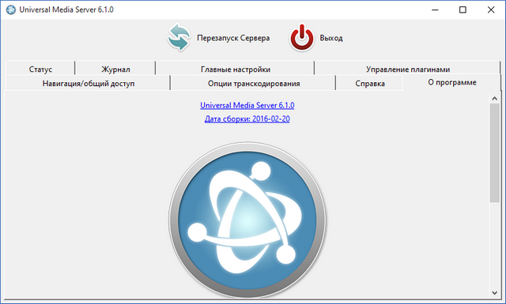This screenshot has width=506, height=304.
Task: Select the О программе tab
Action: (x=451, y=83)
